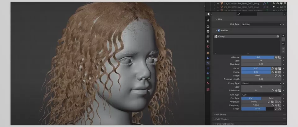Toggle viewport display of Grl01_Coat
The height and width of the screenshot is (127, 298).
pos(281,7)
